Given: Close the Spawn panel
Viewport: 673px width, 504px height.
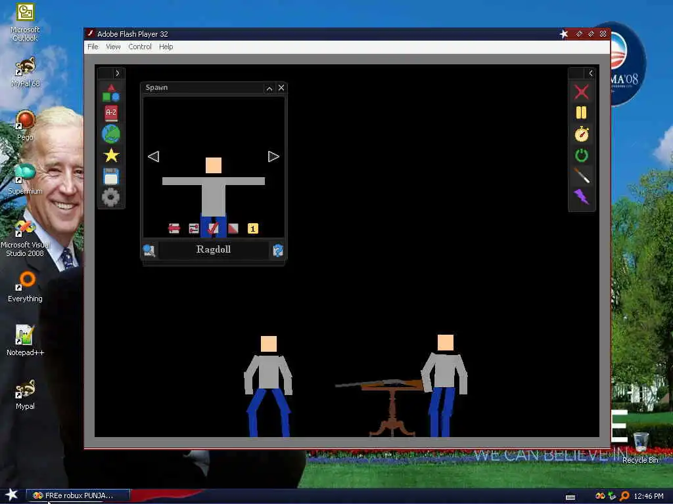Looking at the screenshot, I should coord(281,88).
